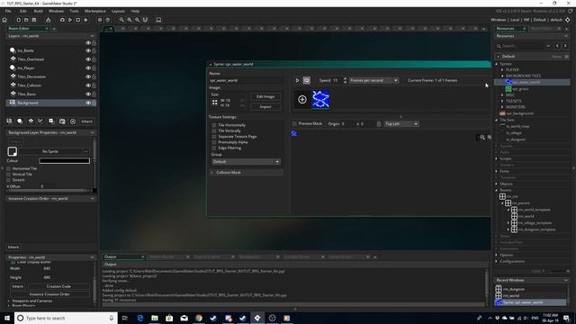
Task: Check the Edge Filtering option
Action: pyautogui.click(x=214, y=148)
